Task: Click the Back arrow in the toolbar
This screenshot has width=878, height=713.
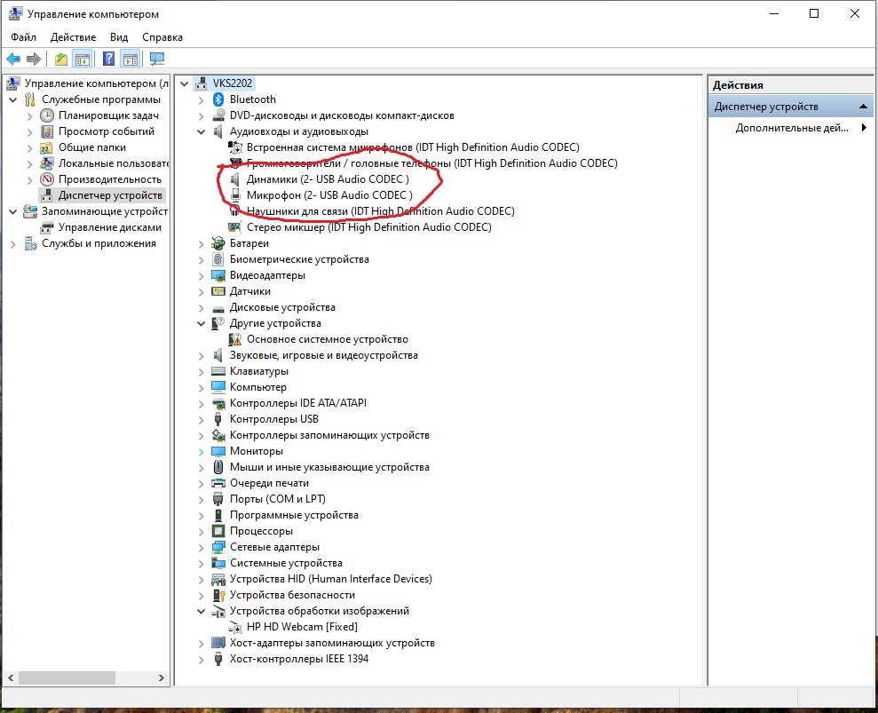Action: point(13,59)
